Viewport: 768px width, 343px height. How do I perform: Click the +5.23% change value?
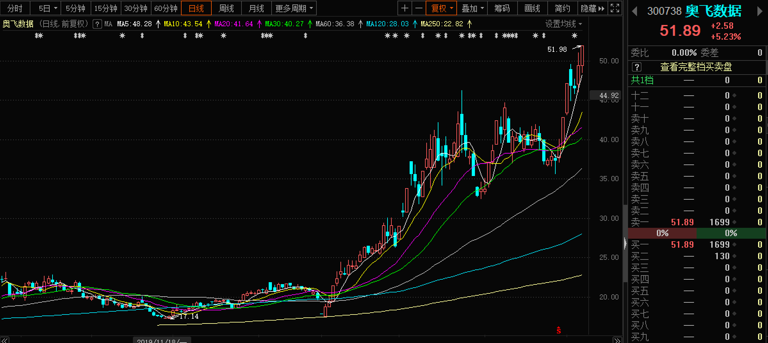726,37
